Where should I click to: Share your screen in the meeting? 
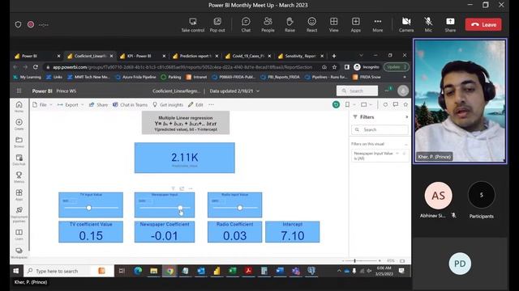pyautogui.click(x=450, y=25)
